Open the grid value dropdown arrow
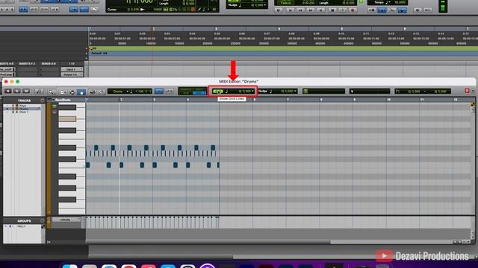Screen dimensions: 478x268 point(252,91)
